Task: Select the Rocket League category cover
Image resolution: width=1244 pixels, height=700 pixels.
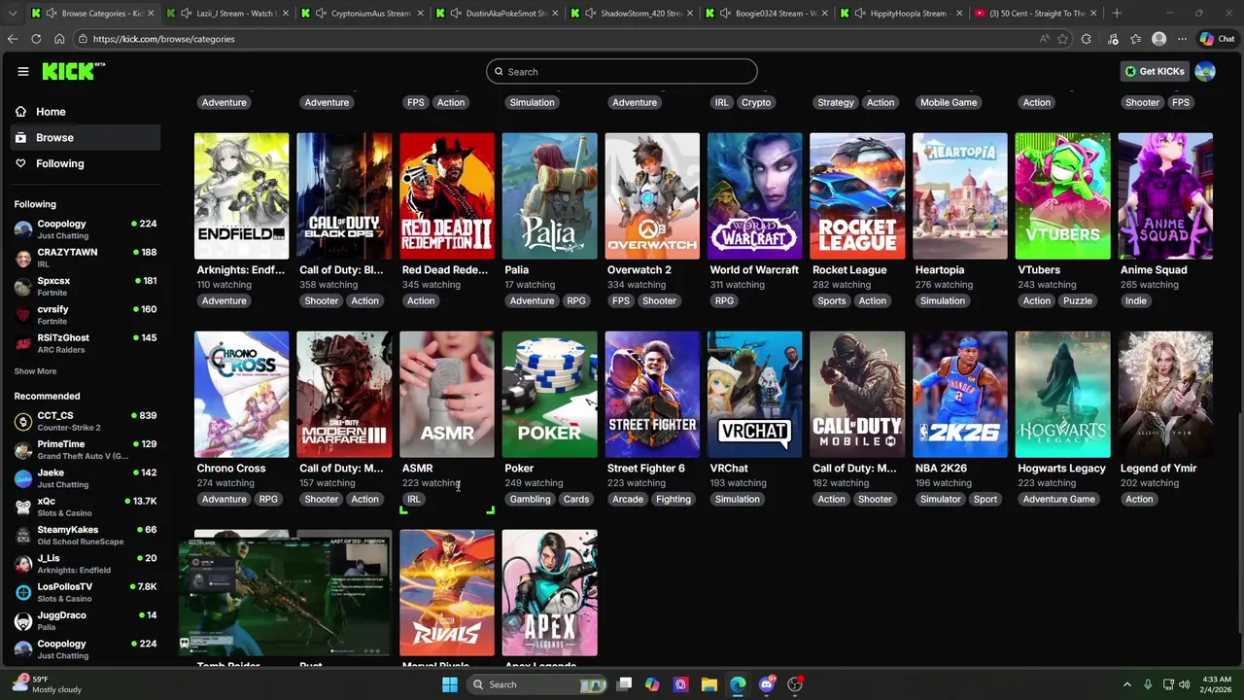Action: coord(857,196)
